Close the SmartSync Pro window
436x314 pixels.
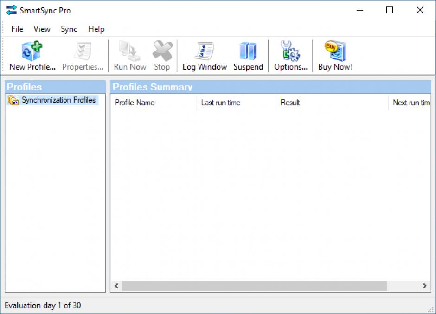point(420,10)
